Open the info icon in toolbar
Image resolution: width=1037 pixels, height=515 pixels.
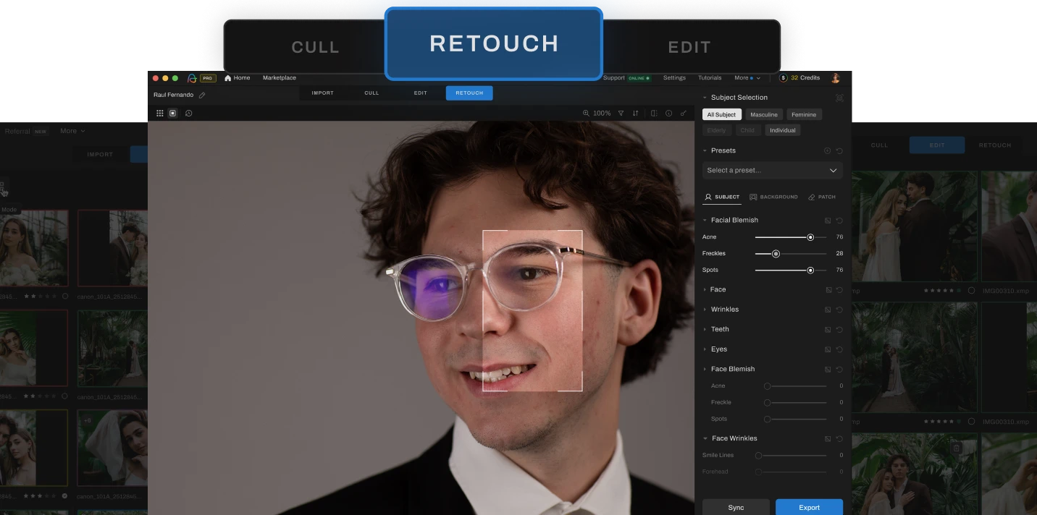coord(668,113)
